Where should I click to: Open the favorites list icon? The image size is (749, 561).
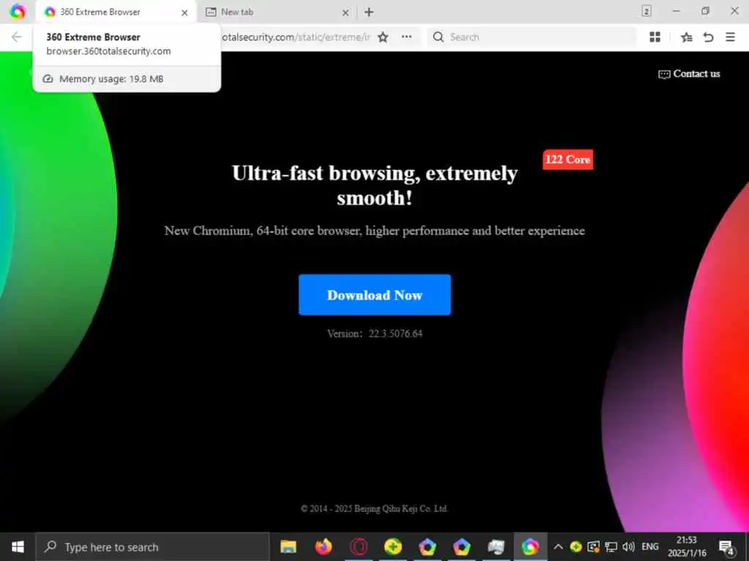686,37
